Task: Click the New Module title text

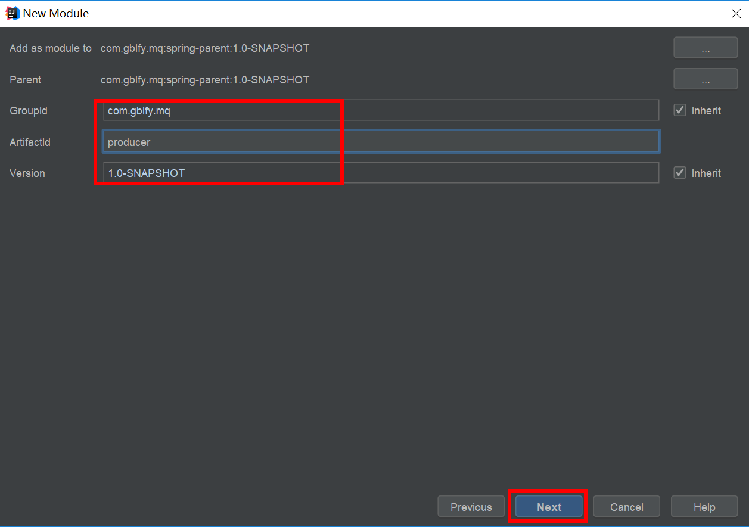Action: [x=55, y=13]
